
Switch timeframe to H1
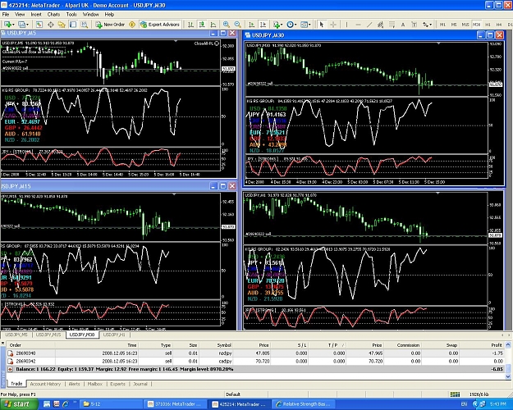click(488, 25)
